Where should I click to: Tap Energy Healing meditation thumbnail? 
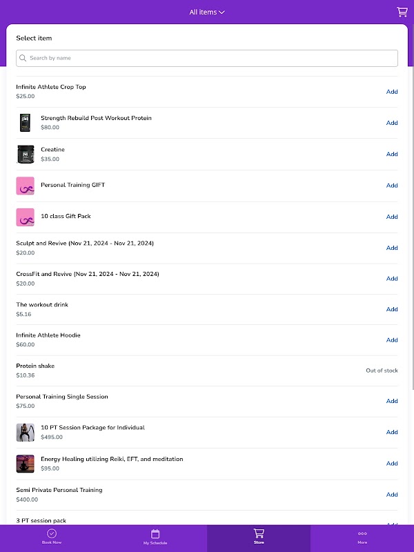pyautogui.click(x=26, y=464)
